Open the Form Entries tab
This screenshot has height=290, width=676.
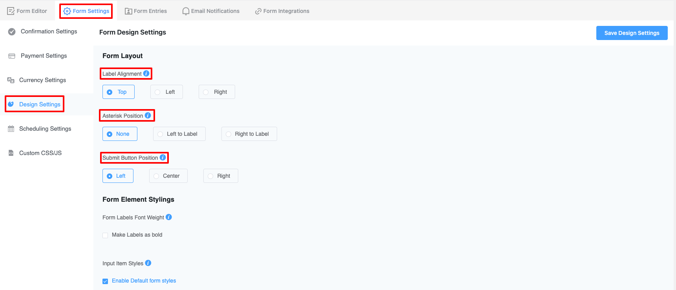(x=146, y=11)
